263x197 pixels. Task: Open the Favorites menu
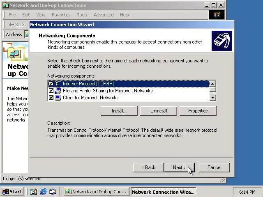pos(61,15)
